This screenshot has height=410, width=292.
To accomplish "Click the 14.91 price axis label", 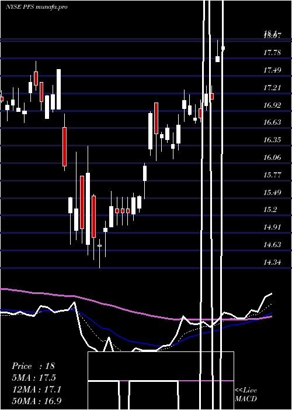I will (x=272, y=227).
